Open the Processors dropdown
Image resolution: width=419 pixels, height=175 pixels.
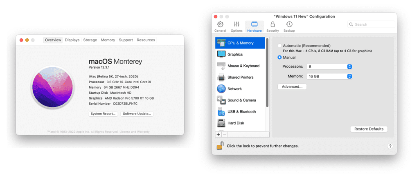click(329, 66)
